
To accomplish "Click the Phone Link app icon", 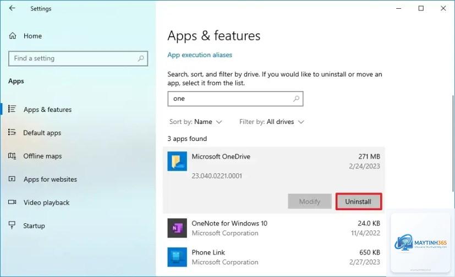I will pyautogui.click(x=177, y=257).
